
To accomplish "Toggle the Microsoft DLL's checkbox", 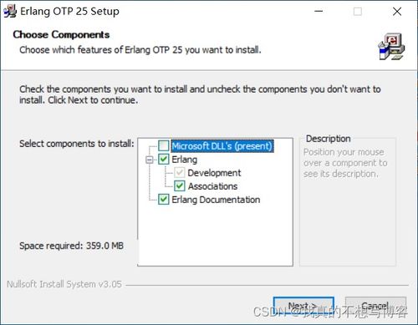I will [164, 145].
